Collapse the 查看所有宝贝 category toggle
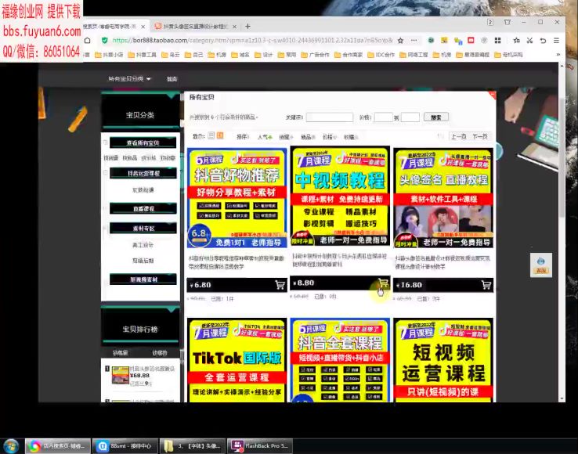The width and height of the screenshot is (578, 454). coord(106,142)
